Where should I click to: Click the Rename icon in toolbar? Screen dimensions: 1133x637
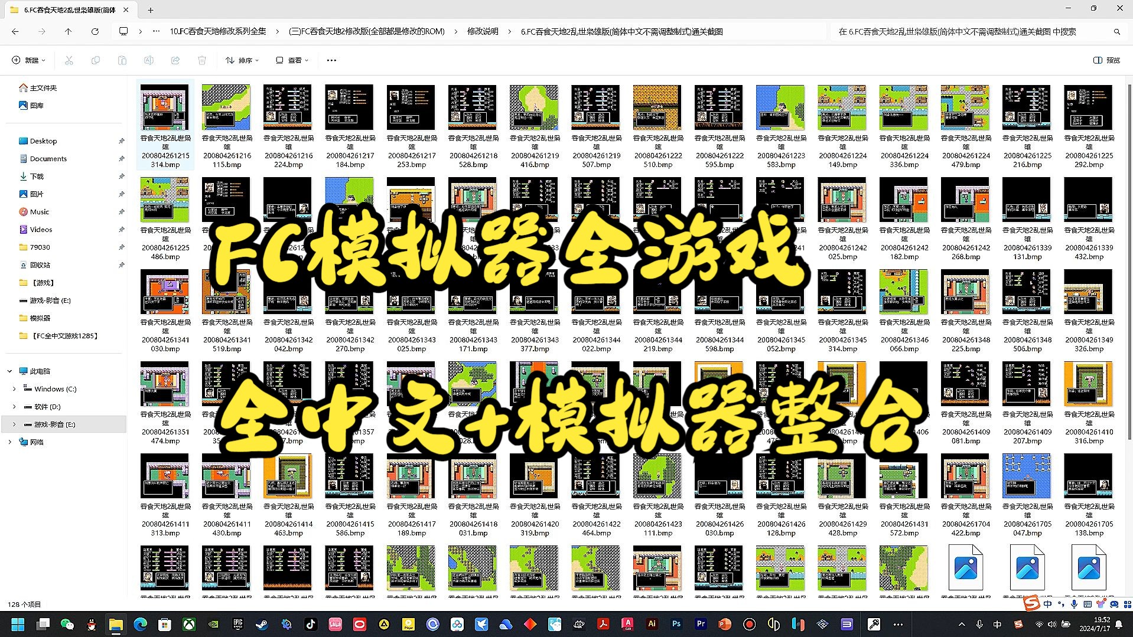click(149, 60)
